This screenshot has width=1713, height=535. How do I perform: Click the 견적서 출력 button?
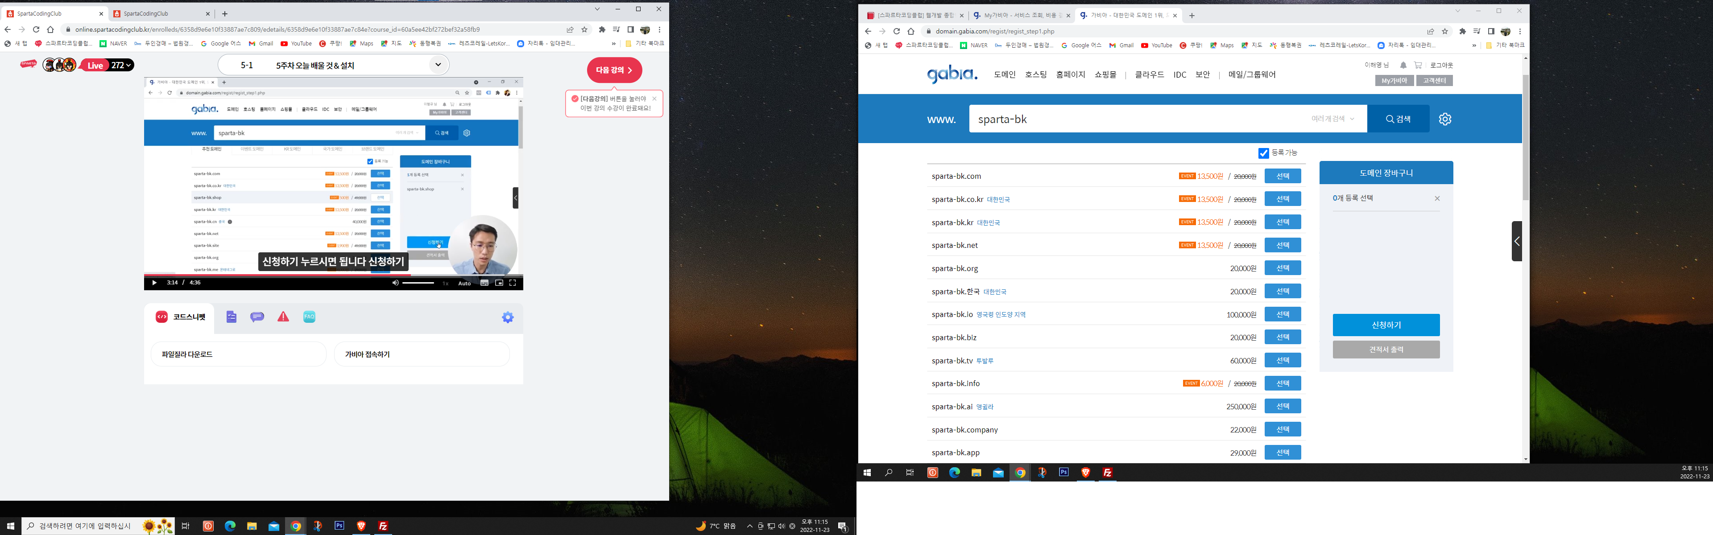coord(1386,350)
